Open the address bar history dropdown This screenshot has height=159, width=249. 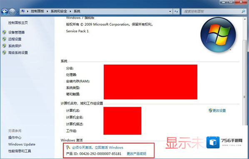pos(170,11)
